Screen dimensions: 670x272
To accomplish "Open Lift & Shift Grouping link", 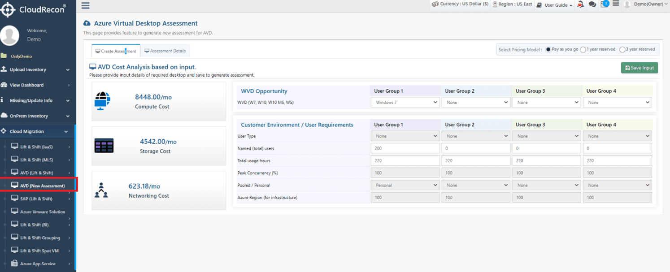I will click(x=39, y=237).
